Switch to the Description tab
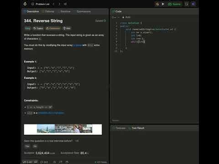 point(31,11)
